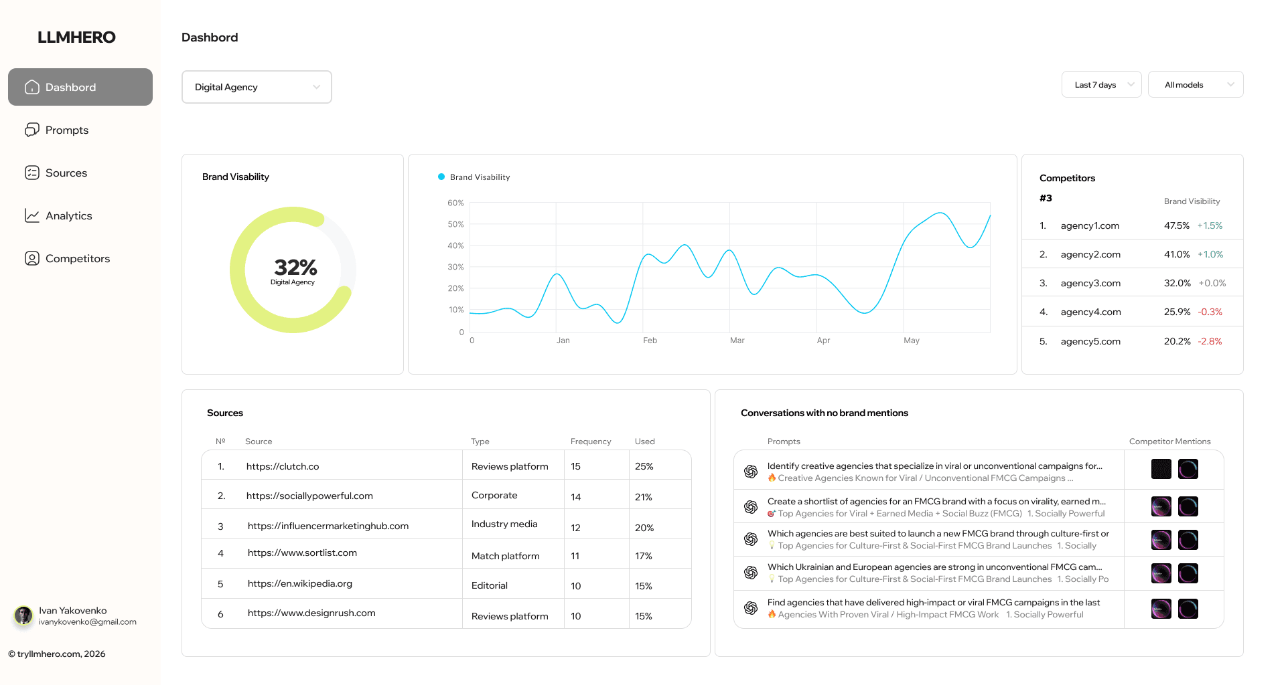Click the 32% brand visibility donut chart

click(x=293, y=269)
